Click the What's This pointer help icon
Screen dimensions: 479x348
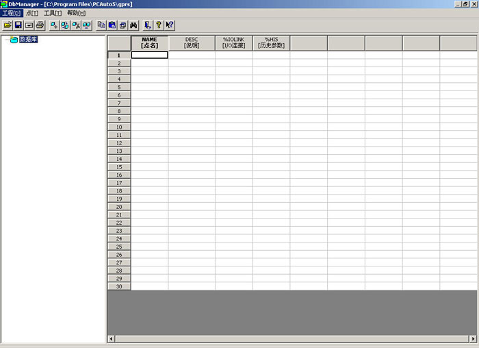pos(169,25)
